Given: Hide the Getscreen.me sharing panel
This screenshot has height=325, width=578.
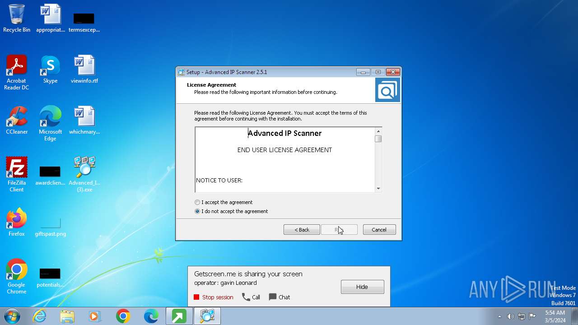Looking at the screenshot, I should click(x=363, y=287).
